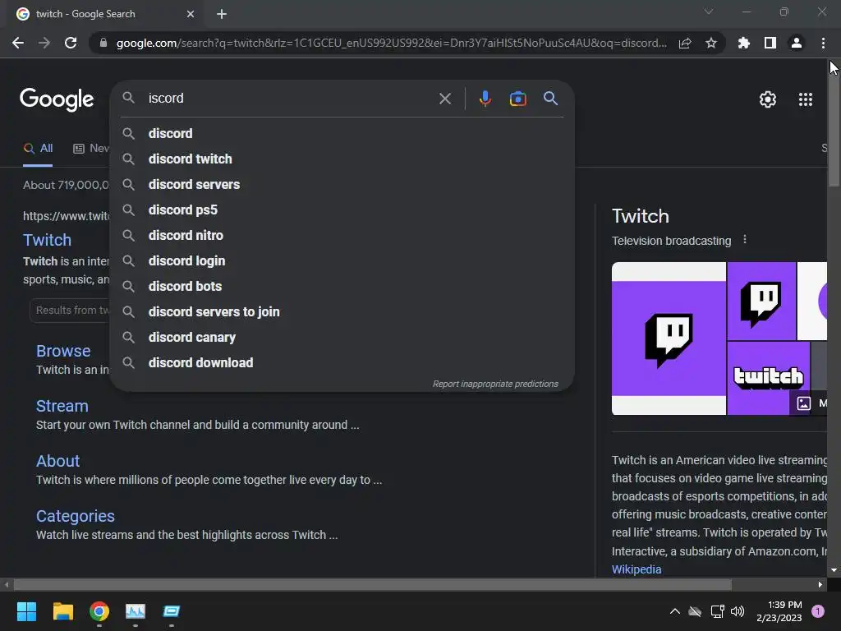Focus the search box containing 'iscord'

click(290, 99)
